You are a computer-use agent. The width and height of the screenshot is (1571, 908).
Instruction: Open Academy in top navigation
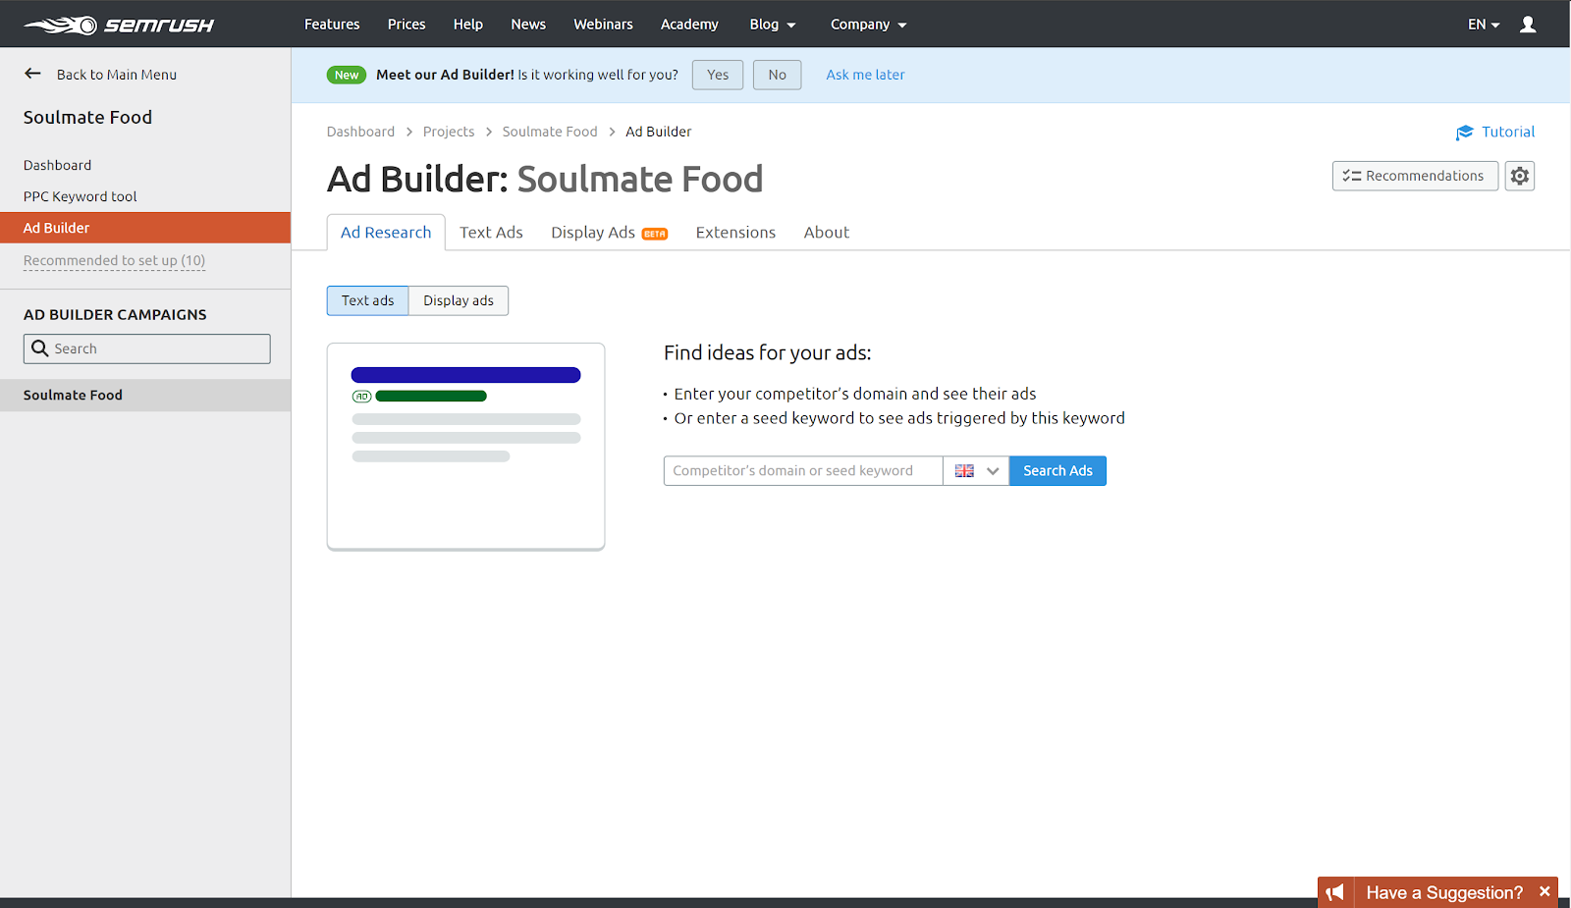pos(689,25)
